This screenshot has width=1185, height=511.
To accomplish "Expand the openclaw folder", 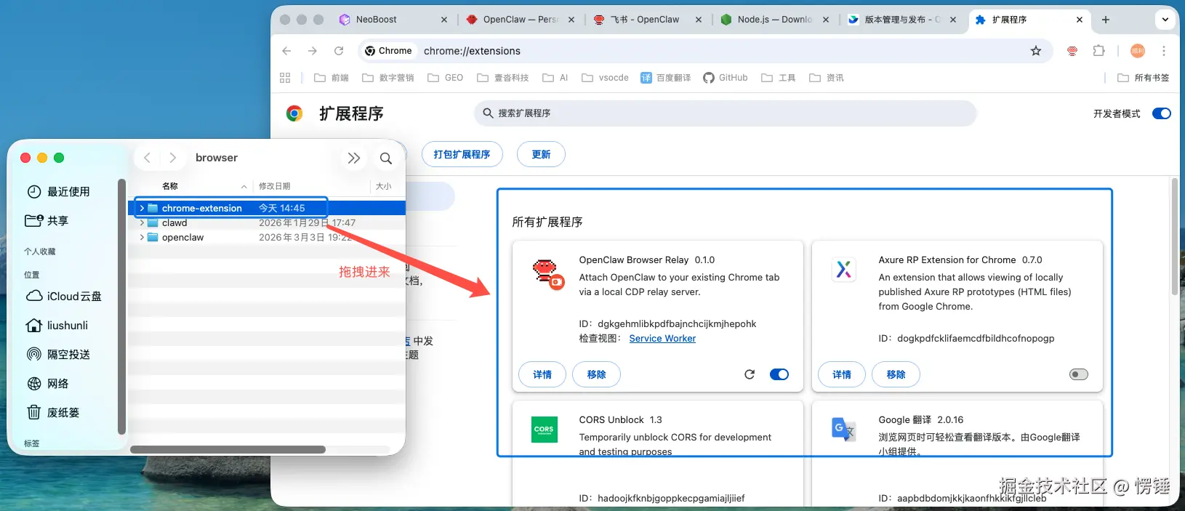I will pos(142,238).
